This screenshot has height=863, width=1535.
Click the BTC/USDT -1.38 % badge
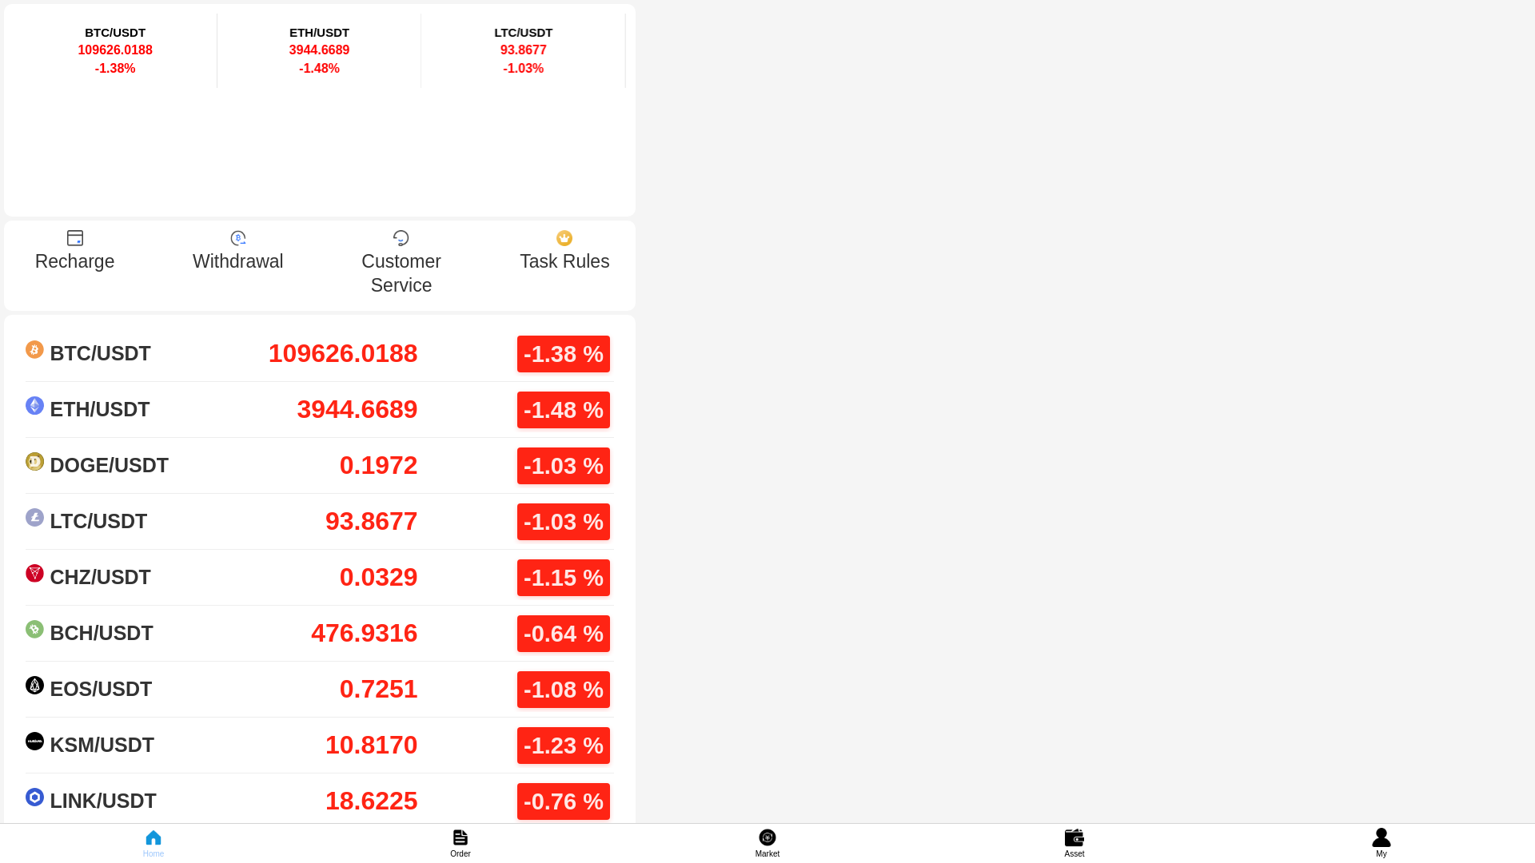pos(564,354)
